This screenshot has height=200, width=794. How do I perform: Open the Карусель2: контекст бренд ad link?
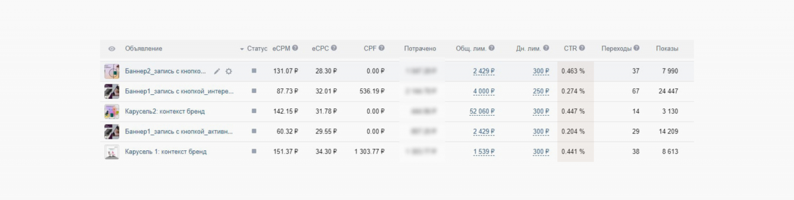tap(165, 112)
